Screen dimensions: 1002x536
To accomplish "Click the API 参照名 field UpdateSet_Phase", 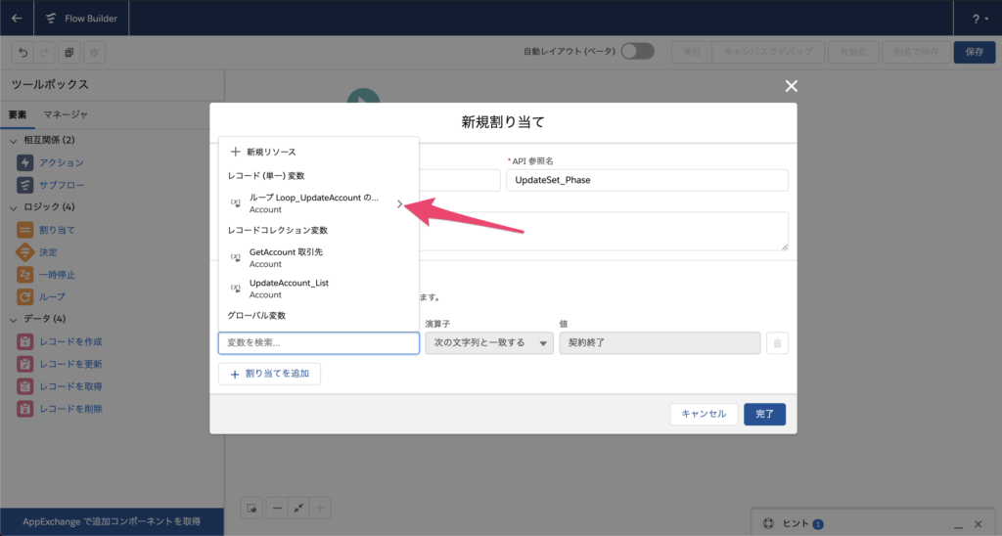I will coord(647,180).
